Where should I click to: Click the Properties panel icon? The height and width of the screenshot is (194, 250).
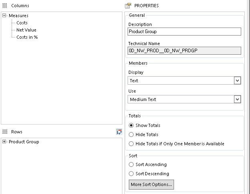pyautogui.click(x=128, y=6)
